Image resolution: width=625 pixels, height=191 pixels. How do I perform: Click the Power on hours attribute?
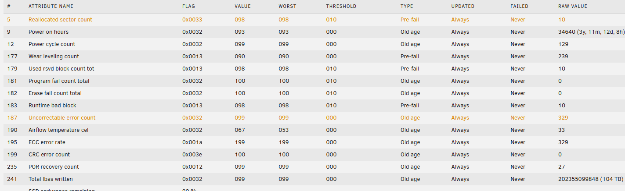click(48, 32)
